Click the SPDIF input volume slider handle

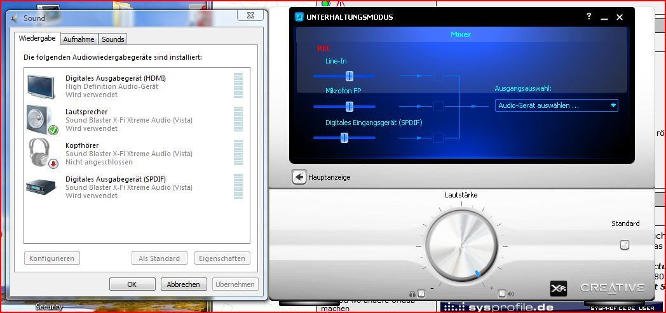pyautogui.click(x=344, y=137)
